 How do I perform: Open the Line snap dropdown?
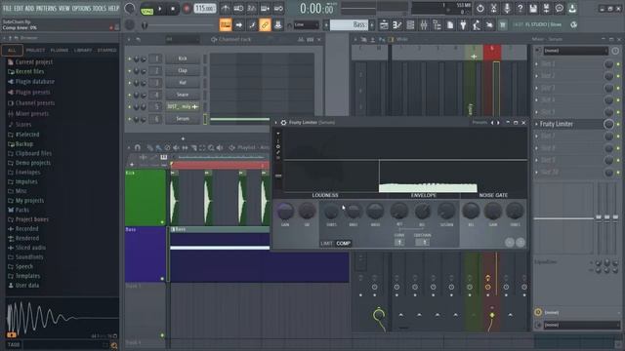coord(306,24)
